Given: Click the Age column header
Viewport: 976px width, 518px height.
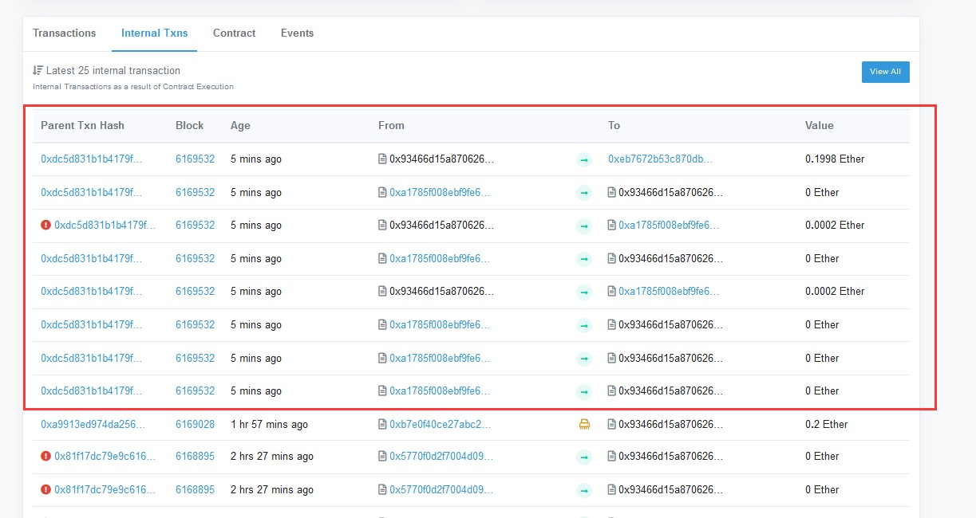Looking at the screenshot, I should point(240,126).
